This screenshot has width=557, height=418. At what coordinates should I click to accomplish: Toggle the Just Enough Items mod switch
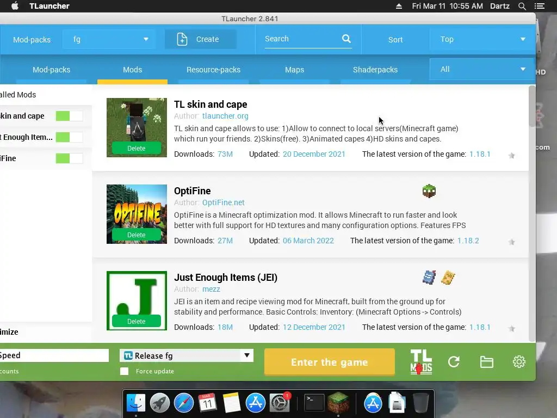(x=69, y=137)
